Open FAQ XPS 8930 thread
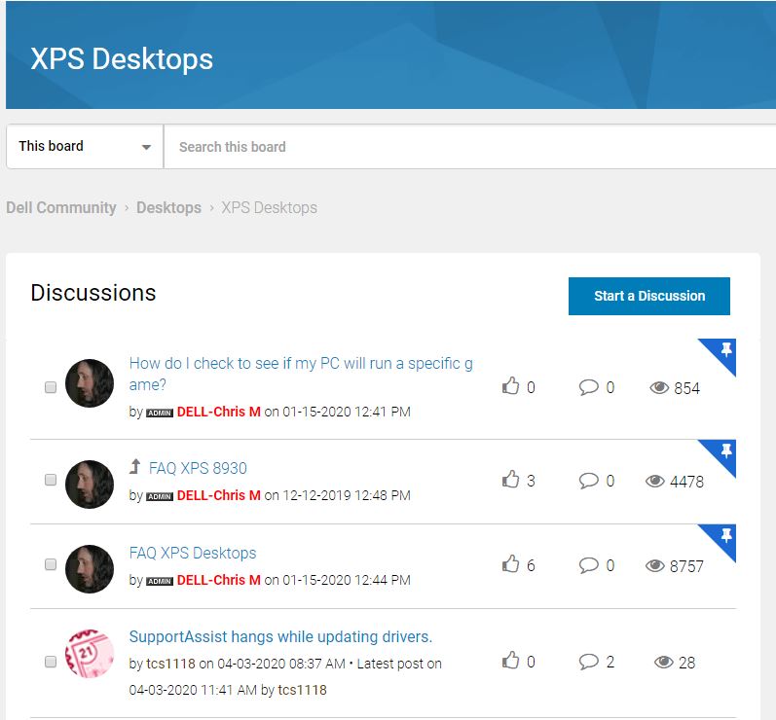This screenshot has height=720, width=776. [x=198, y=468]
